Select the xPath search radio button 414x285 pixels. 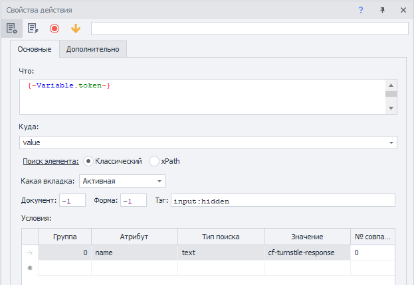point(154,161)
